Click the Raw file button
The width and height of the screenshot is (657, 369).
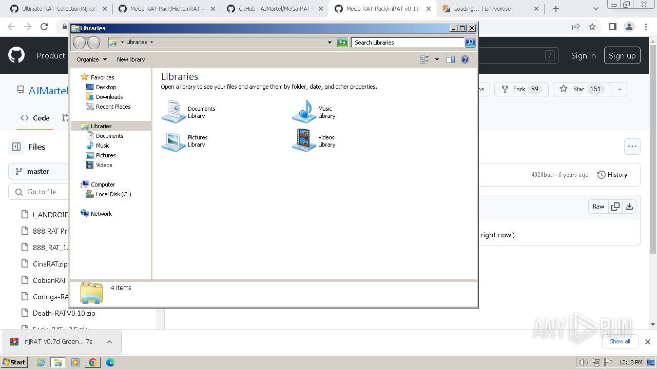pos(598,207)
